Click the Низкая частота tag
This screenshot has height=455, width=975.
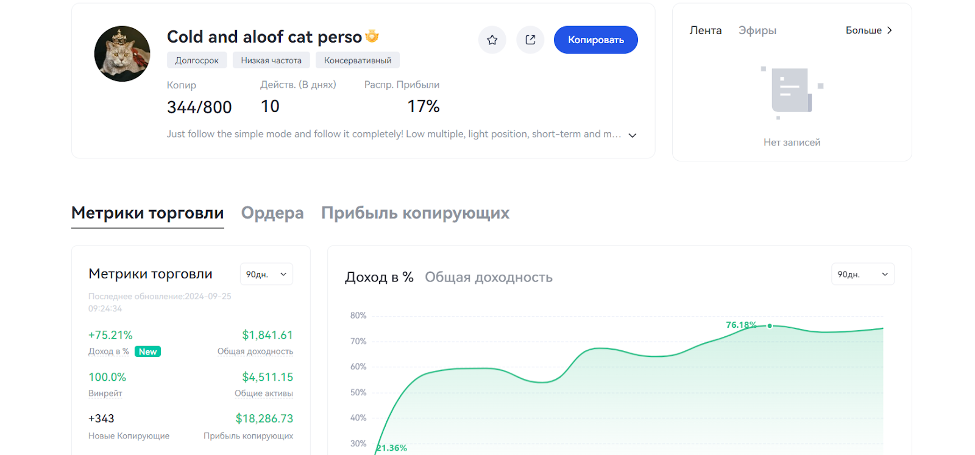coord(271,60)
